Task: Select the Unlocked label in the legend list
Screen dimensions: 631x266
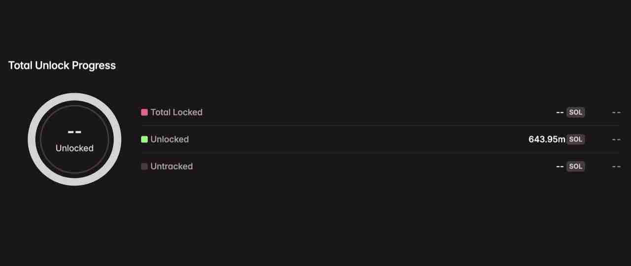Action: pyautogui.click(x=170, y=139)
